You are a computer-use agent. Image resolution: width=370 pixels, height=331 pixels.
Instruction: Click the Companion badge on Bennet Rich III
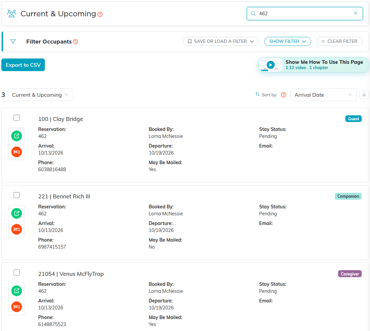[348, 196]
